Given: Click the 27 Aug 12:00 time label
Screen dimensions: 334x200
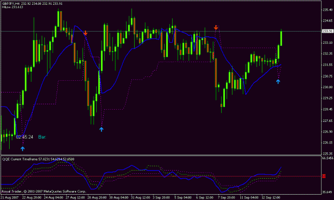Looking at the screenshot, I should [75, 197].
